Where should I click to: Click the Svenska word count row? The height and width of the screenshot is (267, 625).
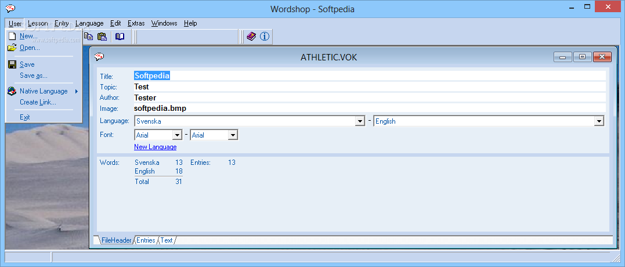coord(158,163)
